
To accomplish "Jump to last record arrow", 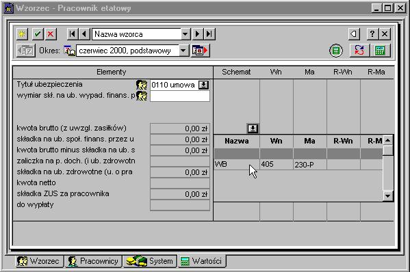I will pyautogui.click(x=209, y=34).
